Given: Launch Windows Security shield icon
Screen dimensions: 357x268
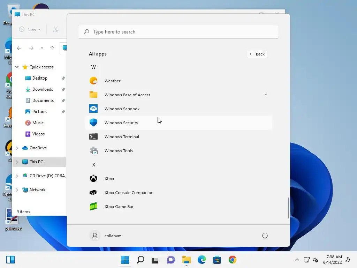Looking at the screenshot, I should [x=93, y=122].
